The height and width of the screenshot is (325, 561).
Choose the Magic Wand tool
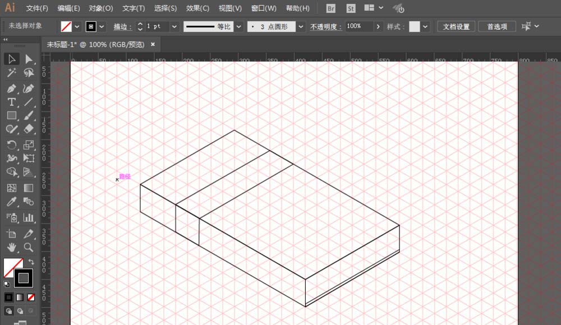pos(11,73)
